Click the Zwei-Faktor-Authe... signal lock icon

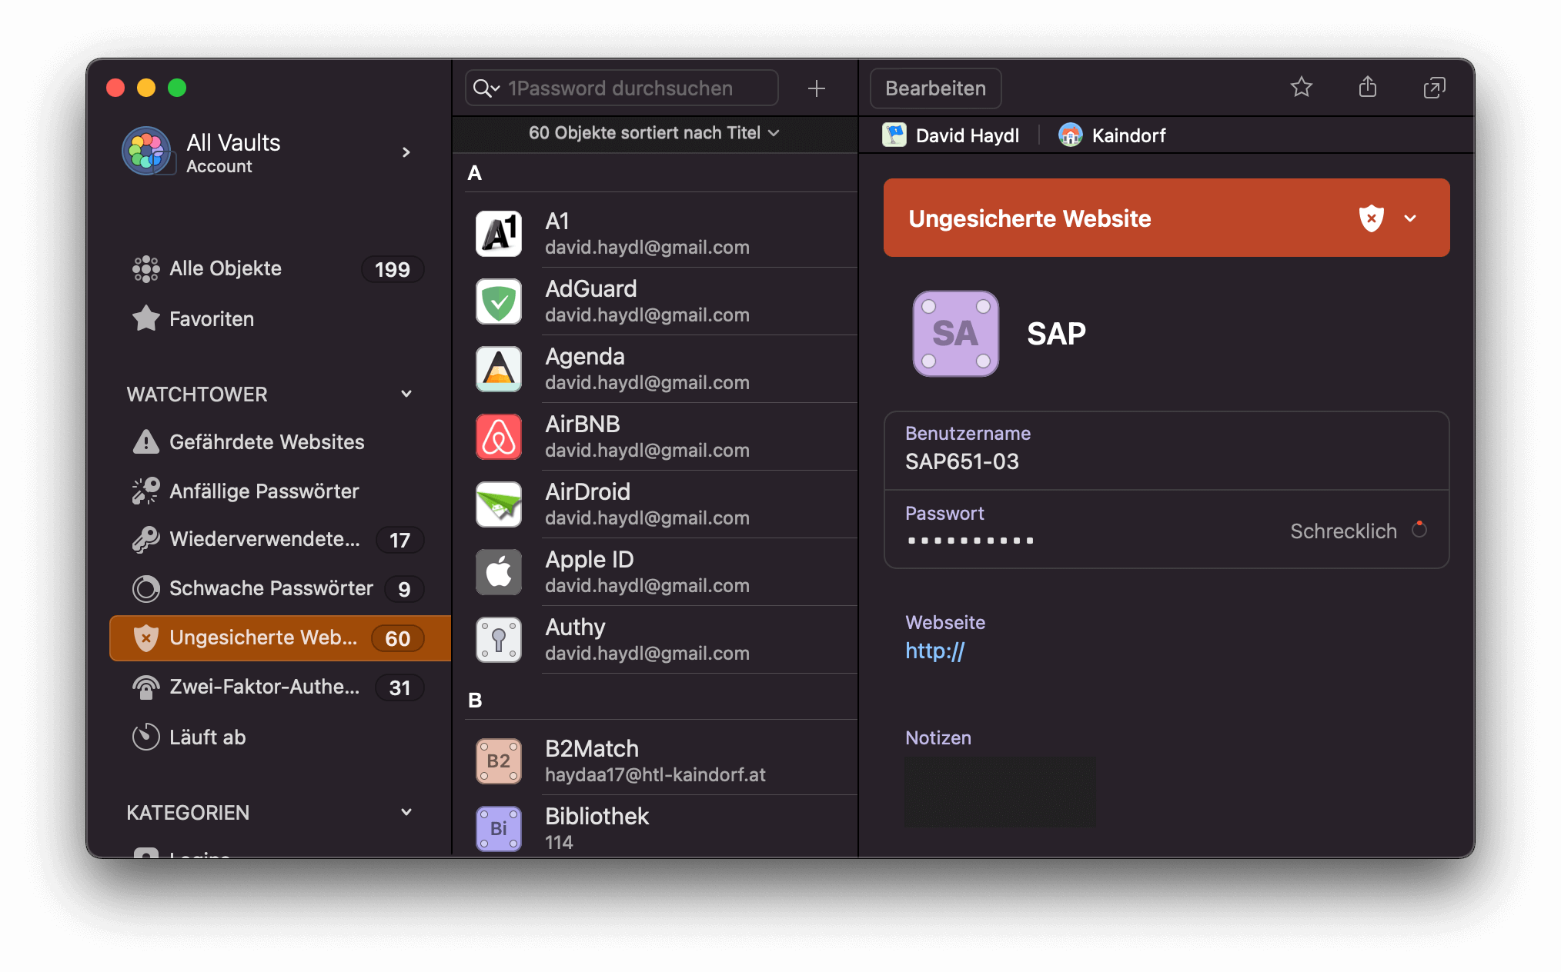click(x=145, y=687)
